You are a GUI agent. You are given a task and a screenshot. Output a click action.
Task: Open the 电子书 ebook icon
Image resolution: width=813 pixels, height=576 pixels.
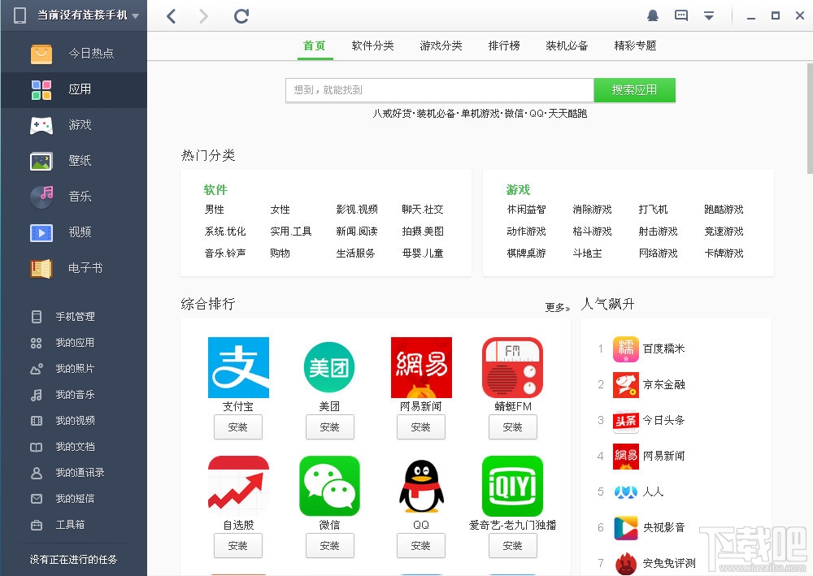click(x=41, y=268)
